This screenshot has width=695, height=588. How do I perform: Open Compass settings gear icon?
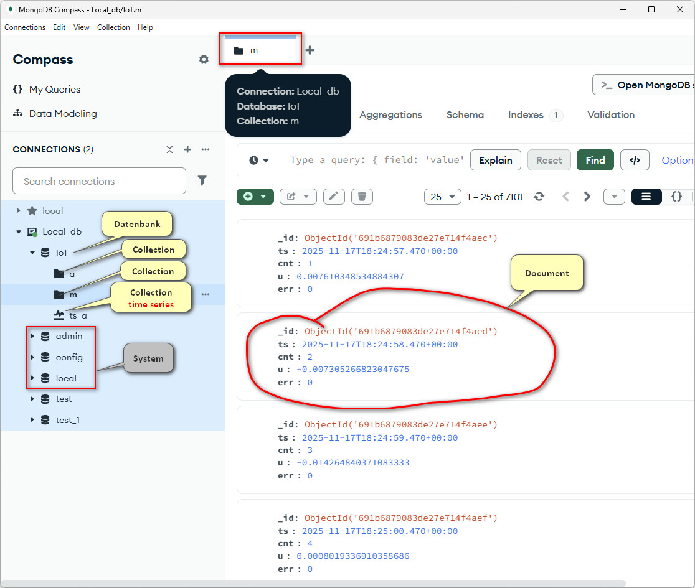[x=204, y=60]
